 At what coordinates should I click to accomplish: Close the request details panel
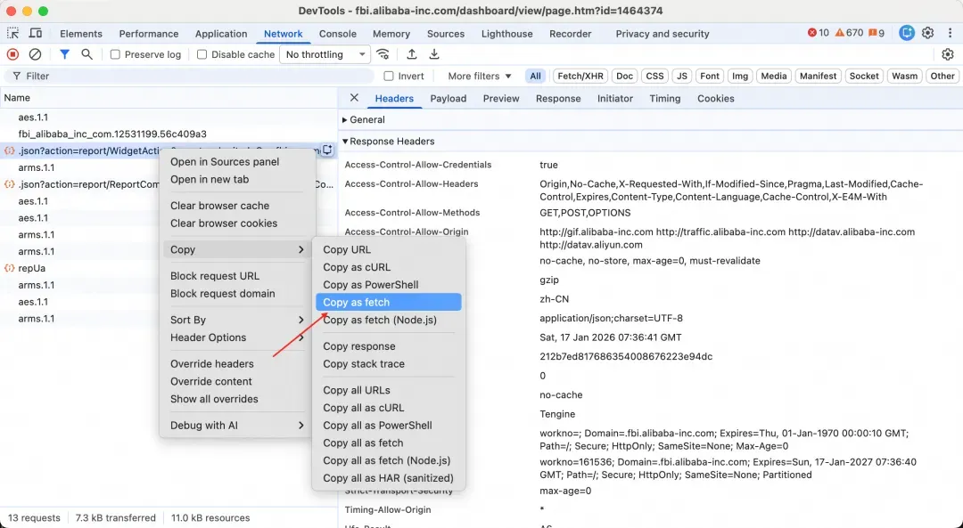point(354,98)
